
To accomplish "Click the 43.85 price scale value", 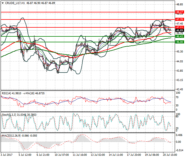I will point(180,71).
